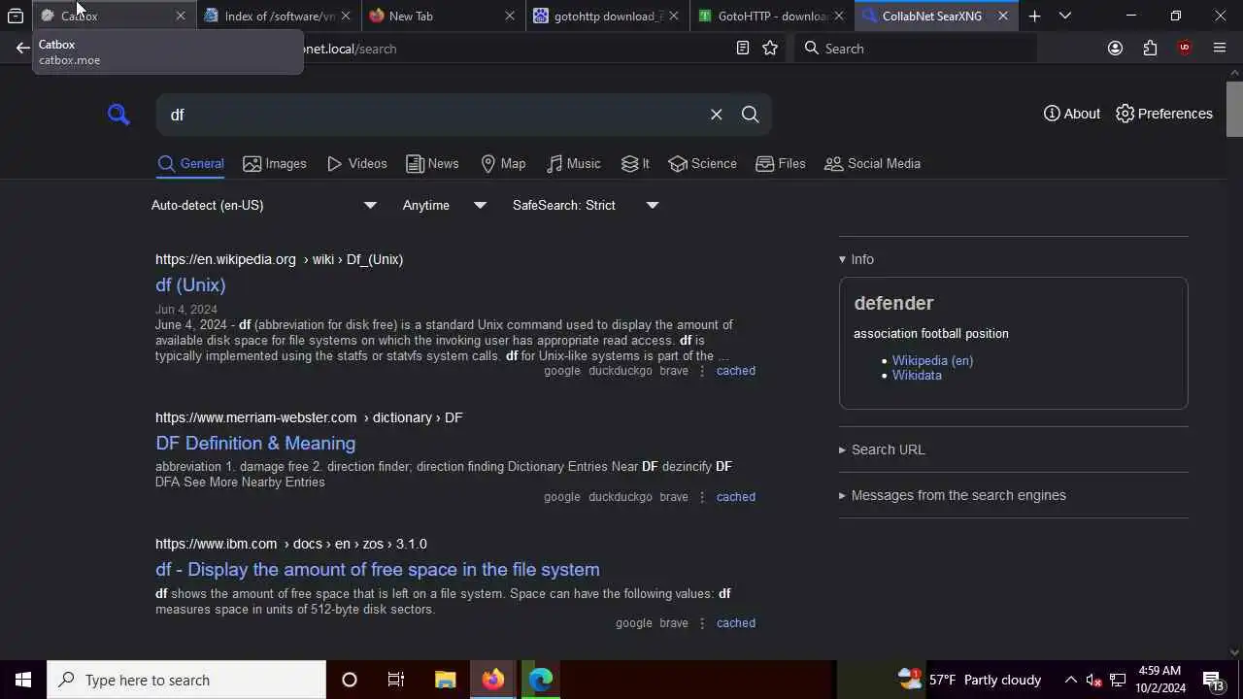Image resolution: width=1243 pixels, height=699 pixels.
Task: Open the About page
Action: click(x=1072, y=114)
